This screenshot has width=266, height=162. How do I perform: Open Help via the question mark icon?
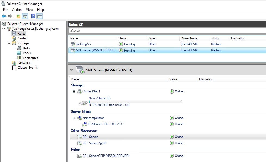coord(33,16)
